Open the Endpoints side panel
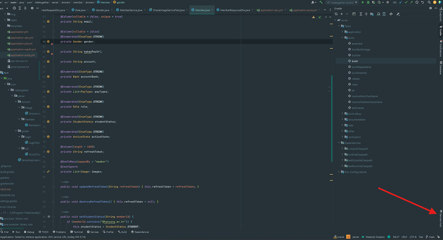The image size is (443, 240). (441, 15)
